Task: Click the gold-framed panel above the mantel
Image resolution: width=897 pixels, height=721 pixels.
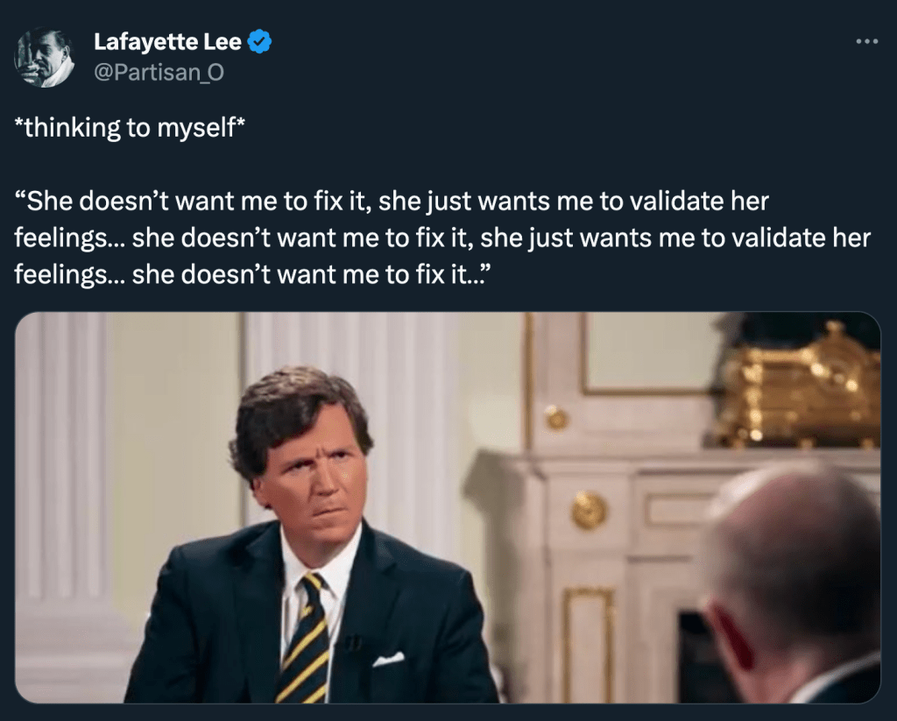Action: coord(648,350)
